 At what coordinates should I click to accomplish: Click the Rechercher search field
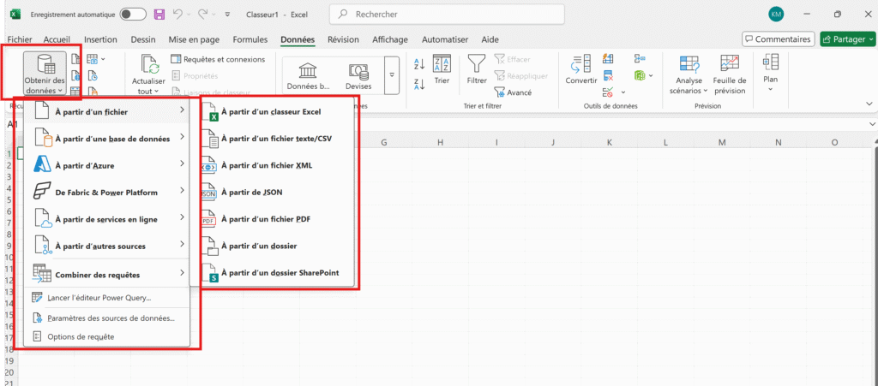(x=447, y=15)
